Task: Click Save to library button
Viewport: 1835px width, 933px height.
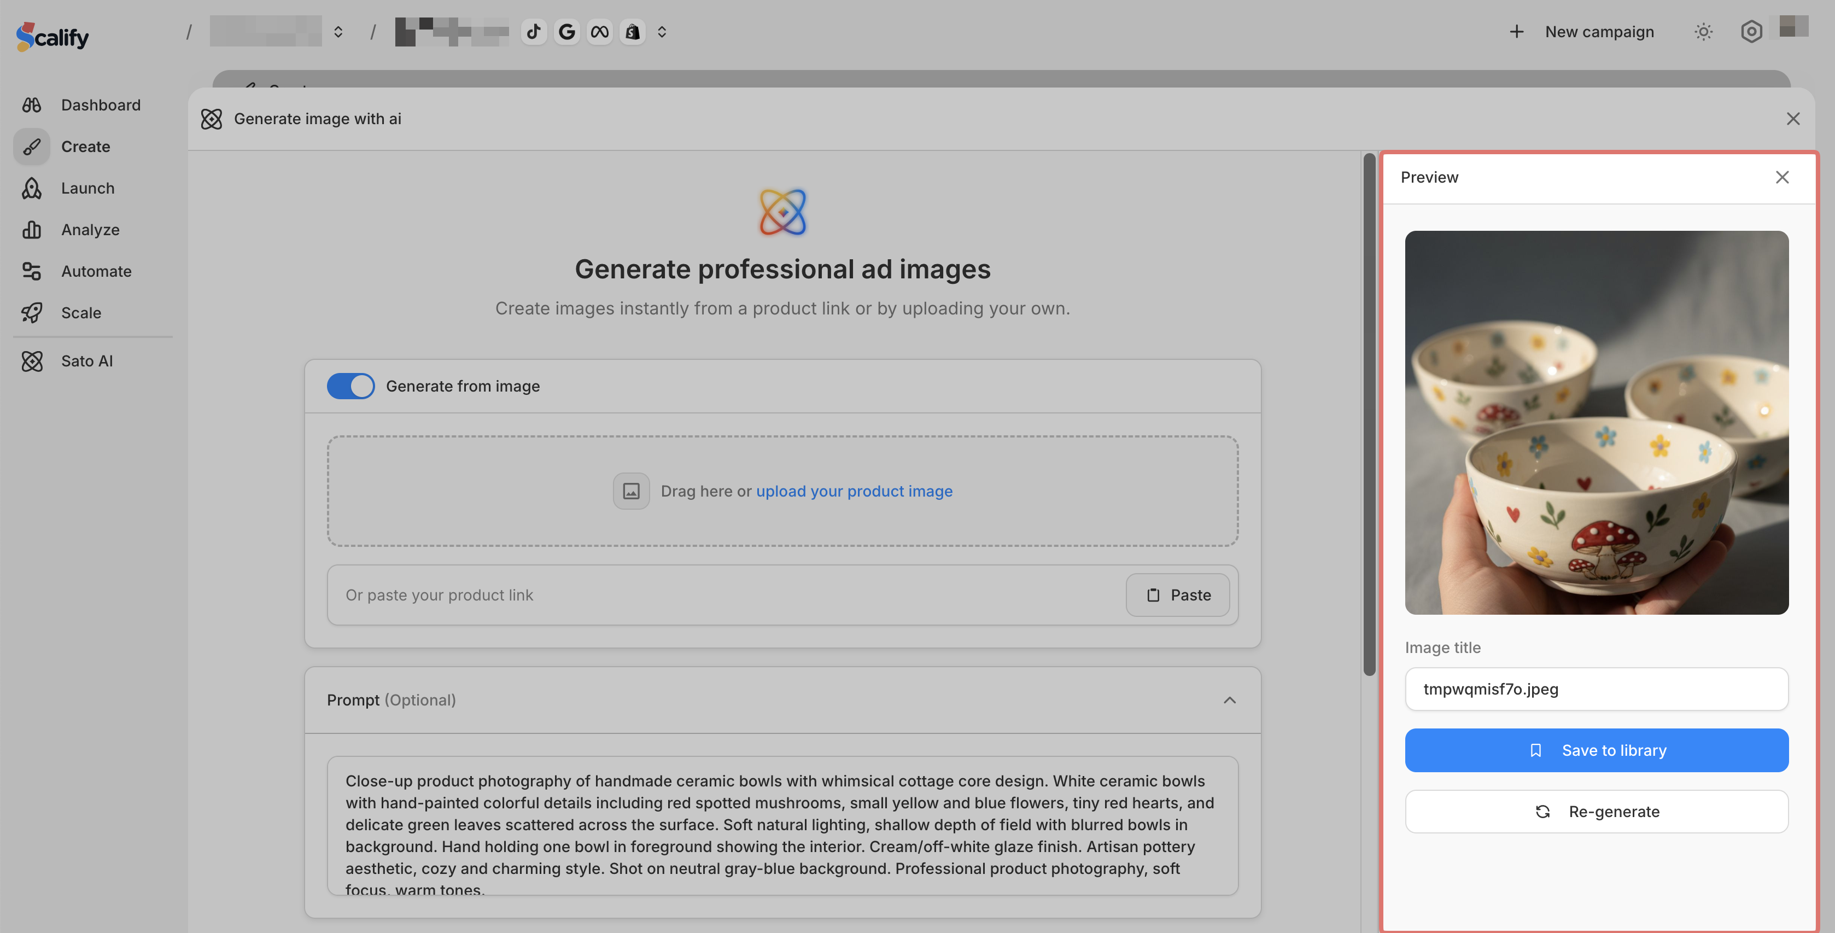Action: point(1597,750)
